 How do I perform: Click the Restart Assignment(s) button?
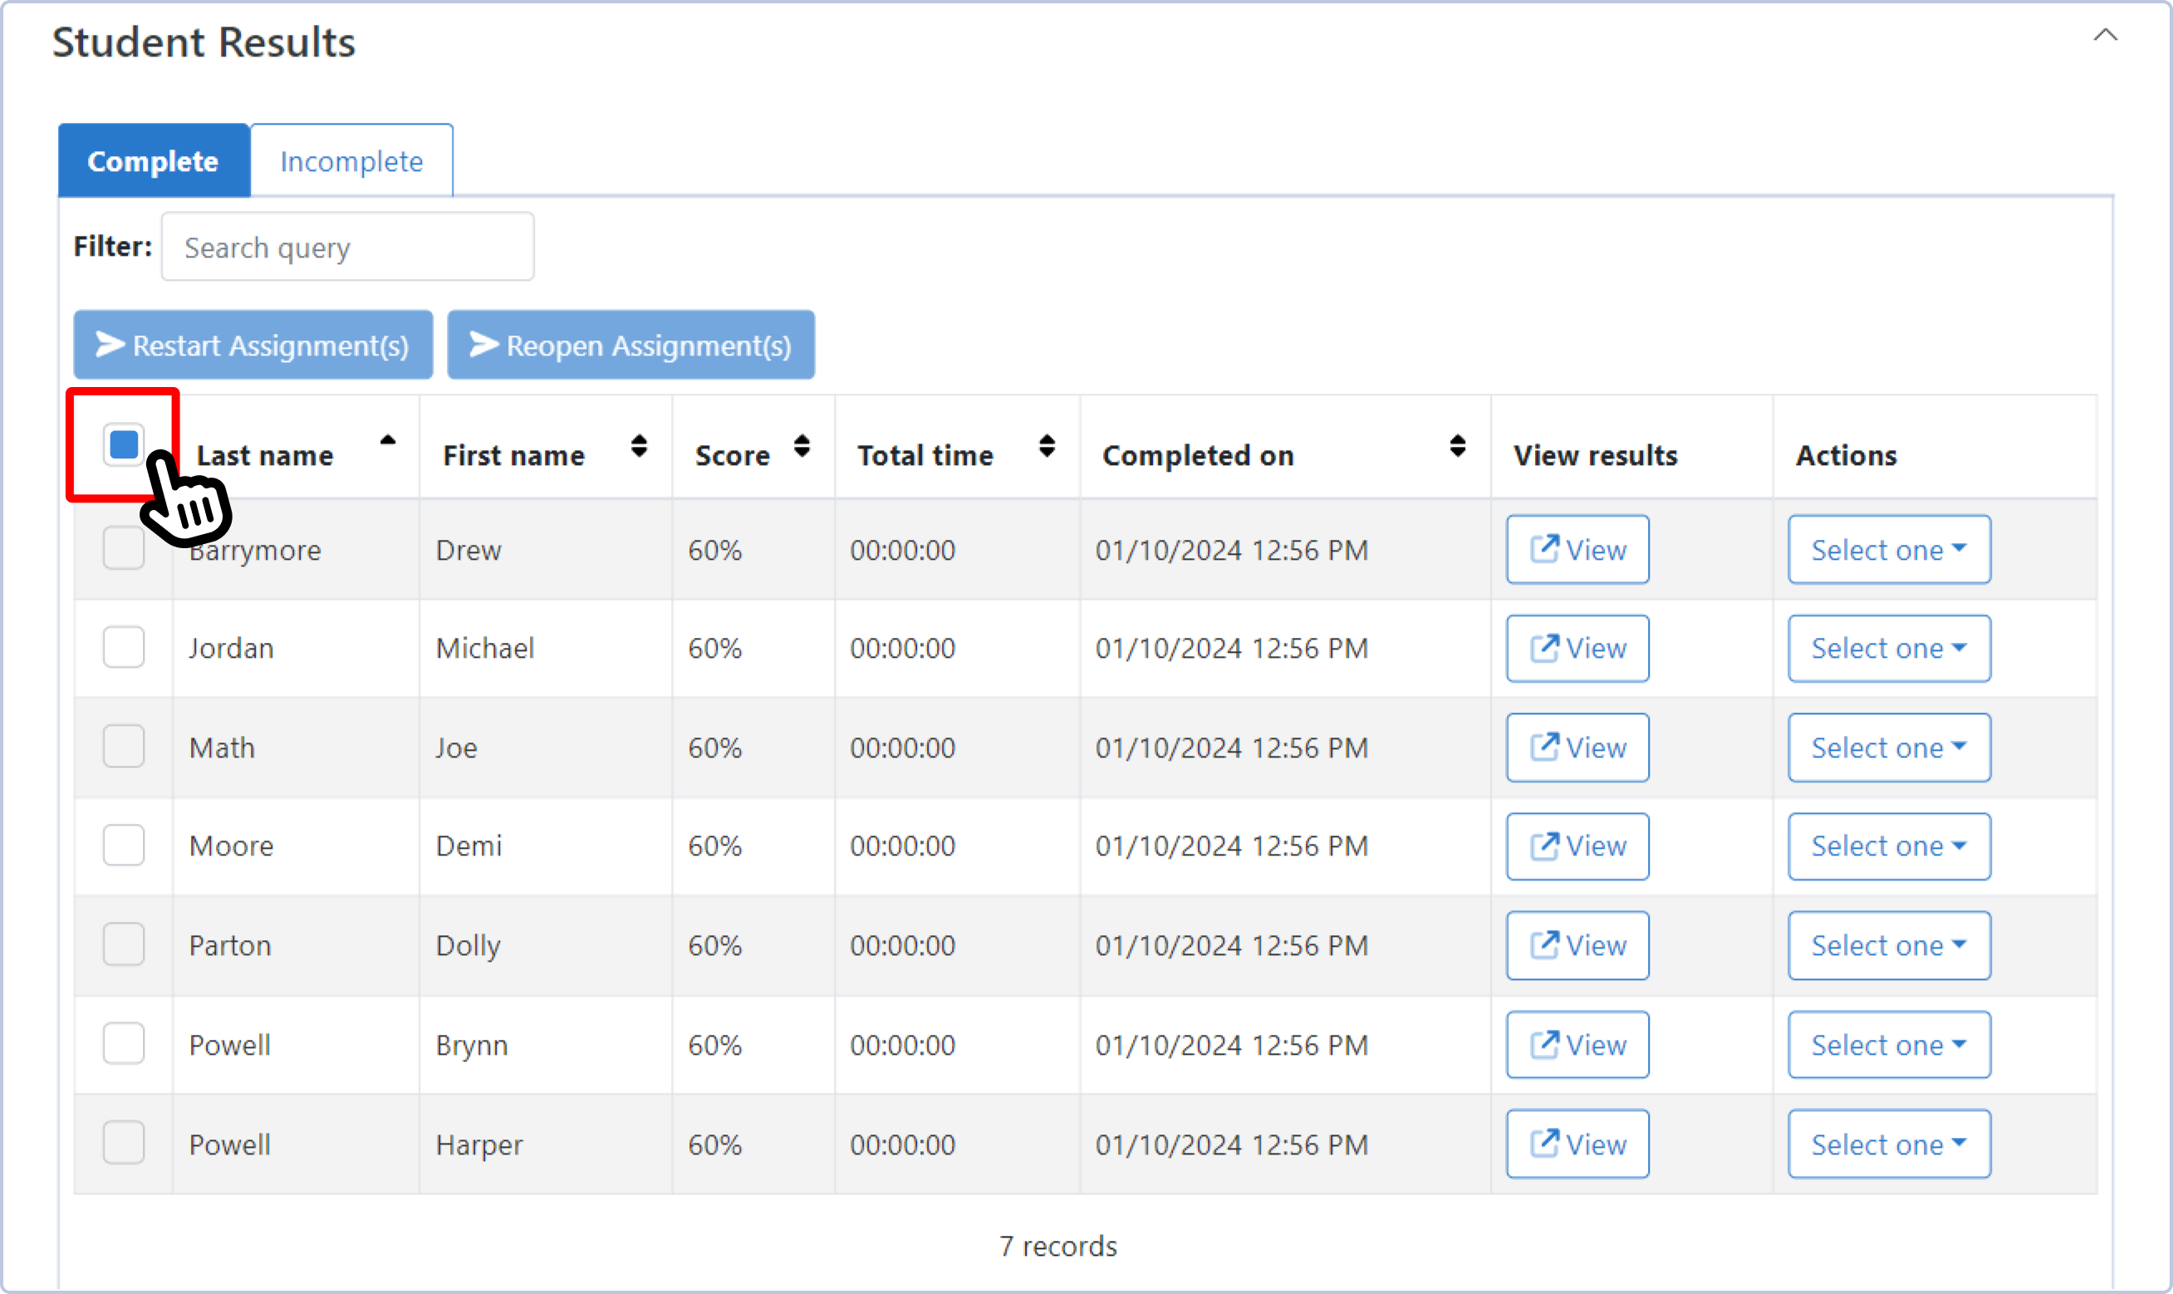coord(253,345)
